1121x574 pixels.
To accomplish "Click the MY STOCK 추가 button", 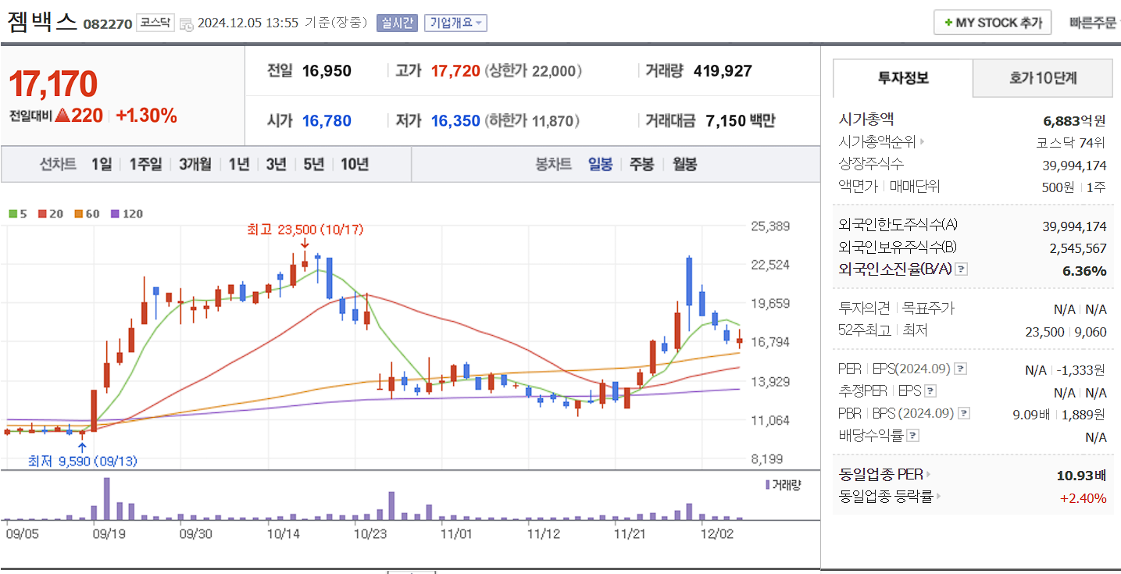I will 992,22.
